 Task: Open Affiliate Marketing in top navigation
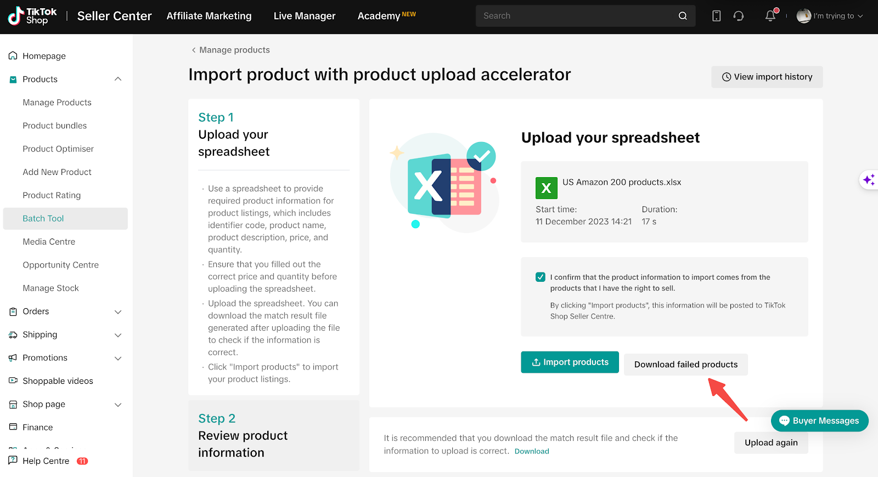pyautogui.click(x=209, y=16)
